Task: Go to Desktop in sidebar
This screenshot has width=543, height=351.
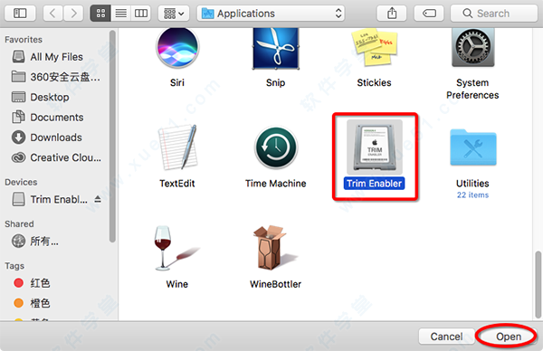Action: click(41, 97)
